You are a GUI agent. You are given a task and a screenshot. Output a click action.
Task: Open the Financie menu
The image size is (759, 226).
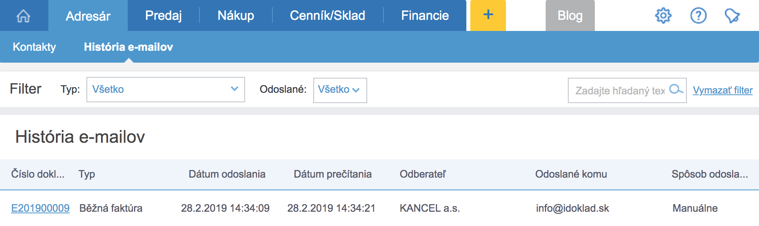[x=425, y=15]
